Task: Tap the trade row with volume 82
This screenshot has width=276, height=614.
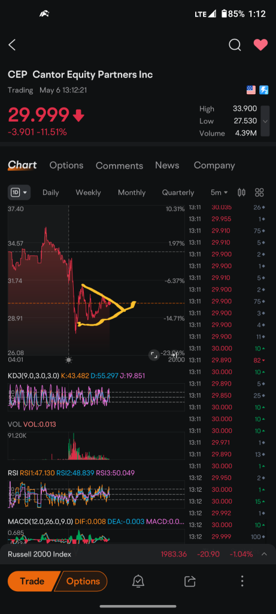Action: pos(227,360)
